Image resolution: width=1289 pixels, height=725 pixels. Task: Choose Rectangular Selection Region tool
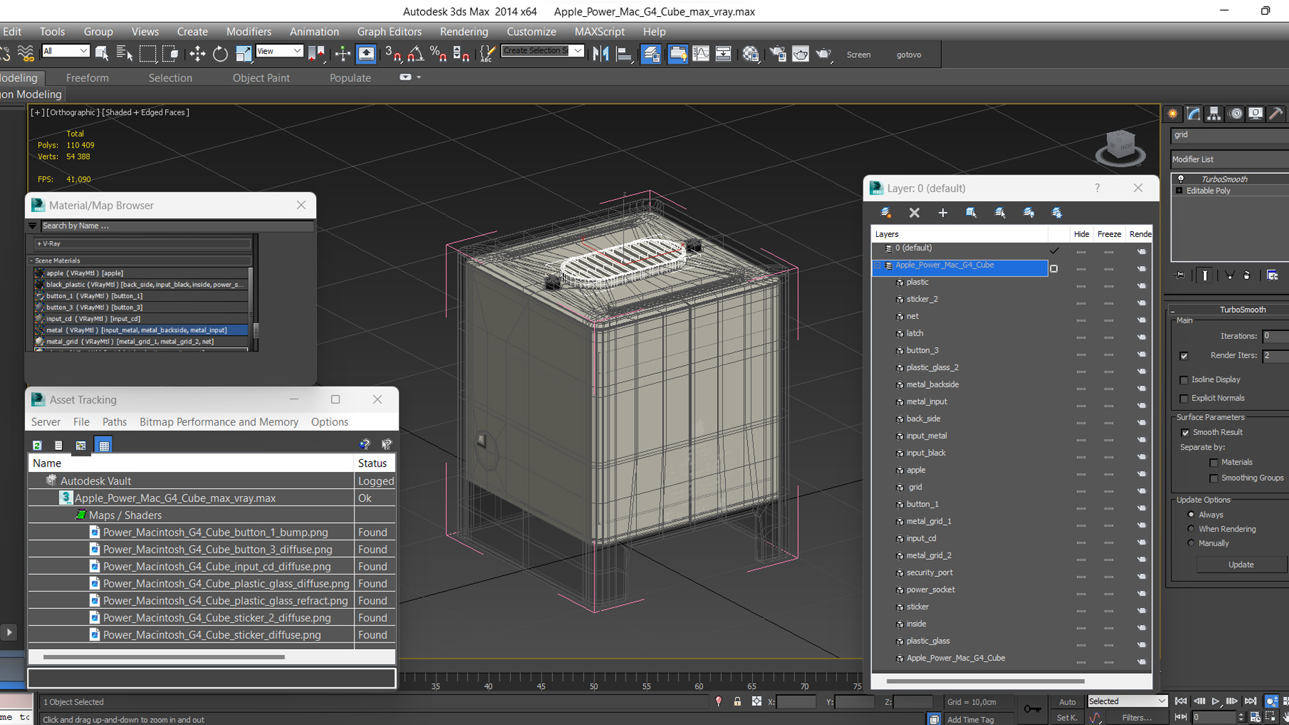[x=148, y=54]
